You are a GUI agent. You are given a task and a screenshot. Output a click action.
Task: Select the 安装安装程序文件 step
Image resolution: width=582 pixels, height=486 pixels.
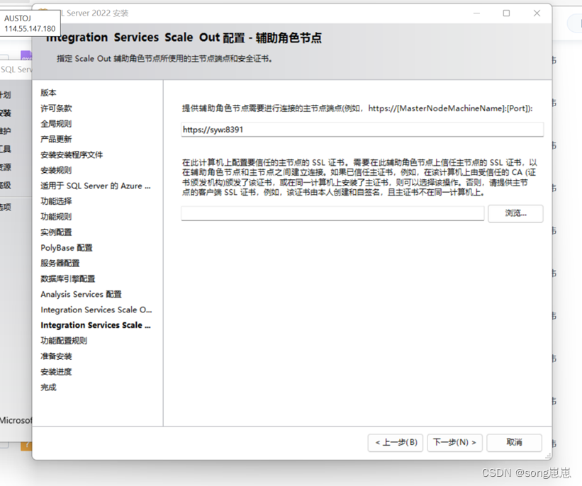(x=72, y=154)
